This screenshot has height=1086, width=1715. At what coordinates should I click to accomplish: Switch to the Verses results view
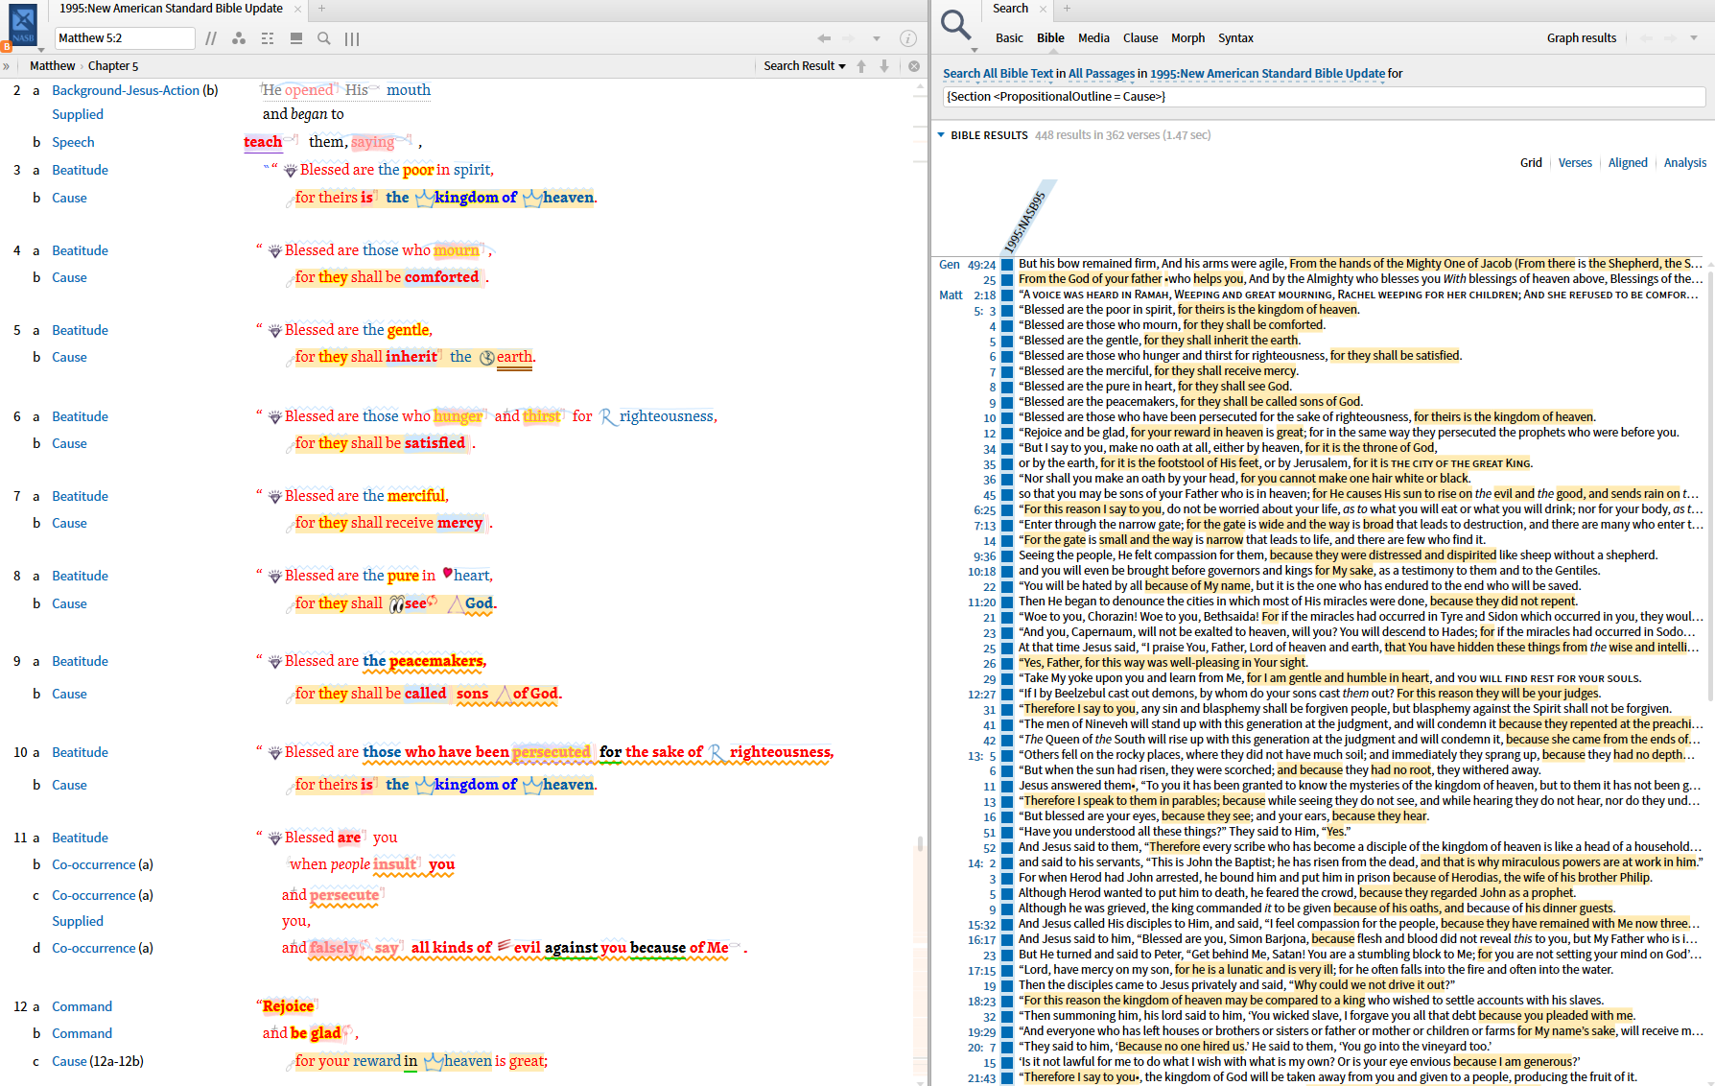(1575, 163)
